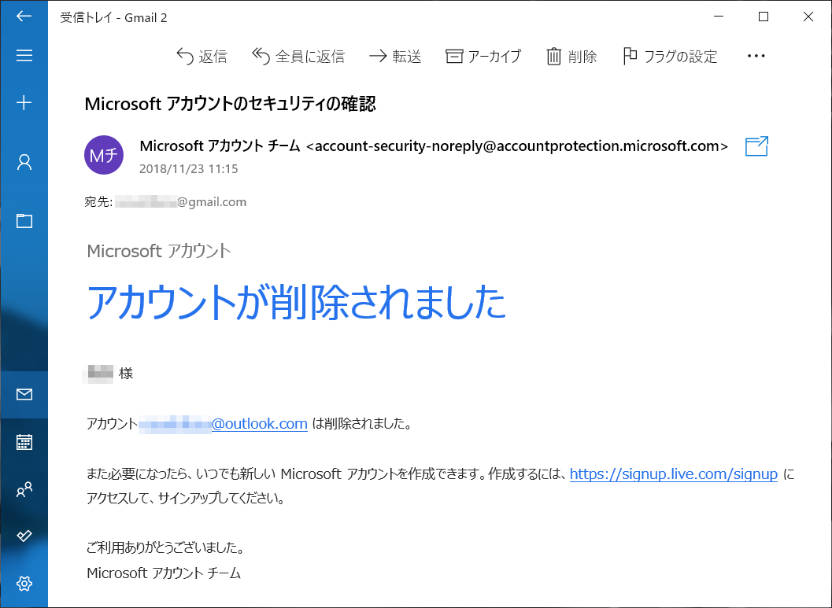Open settings gear icon
Screen dimensions: 832x608
tap(24, 583)
